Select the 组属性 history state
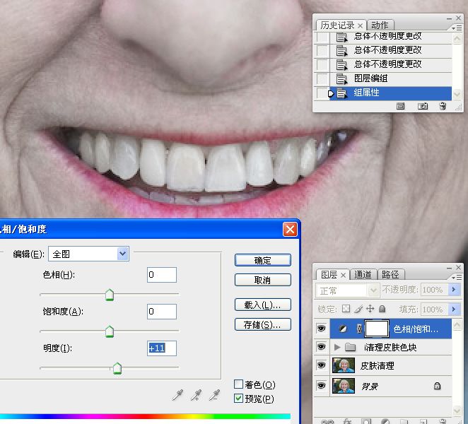The image size is (468, 424). click(390, 93)
